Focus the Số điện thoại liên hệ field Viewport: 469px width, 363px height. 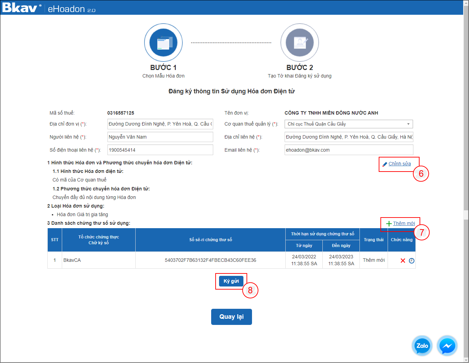click(160, 150)
